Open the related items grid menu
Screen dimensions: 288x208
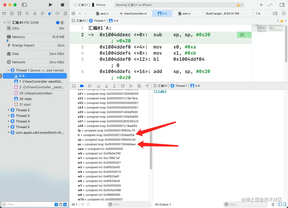coord(73,14)
